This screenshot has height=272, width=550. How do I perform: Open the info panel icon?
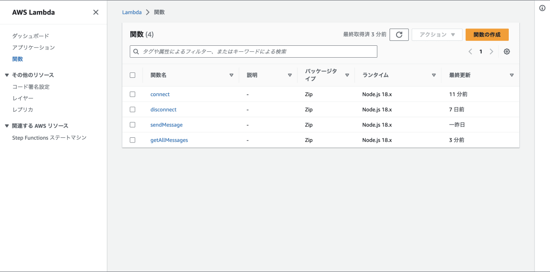pyautogui.click(x=542, y=8)
